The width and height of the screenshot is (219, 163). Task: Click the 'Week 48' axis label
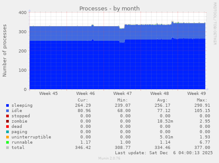[x=160, y=94]
